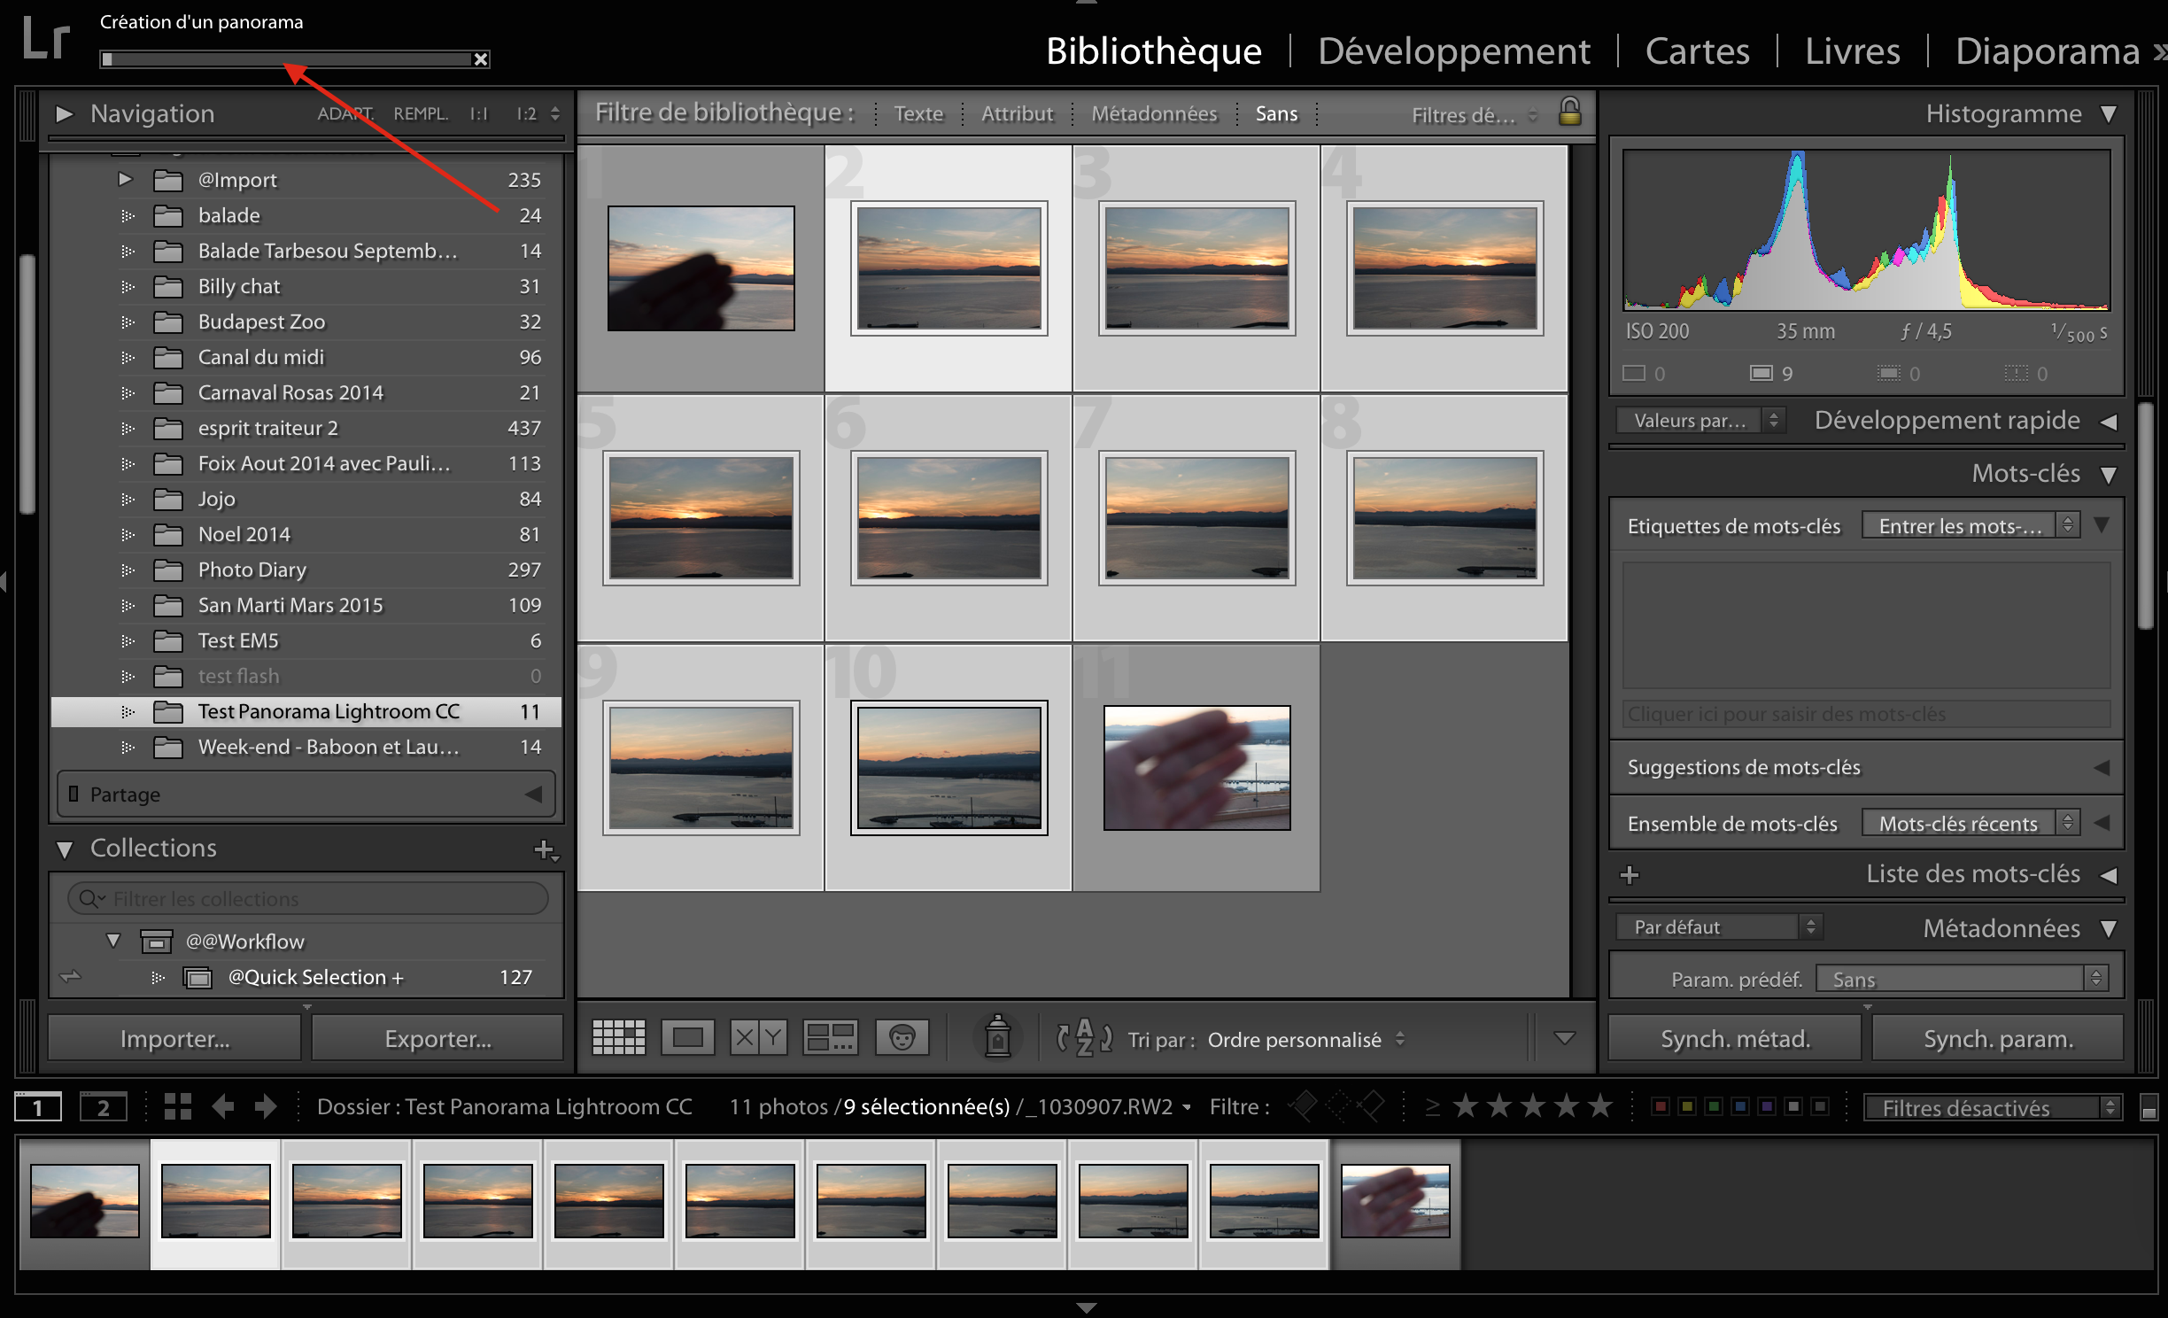
Task: Expand the Navigation panel
Action: [65, 113]
